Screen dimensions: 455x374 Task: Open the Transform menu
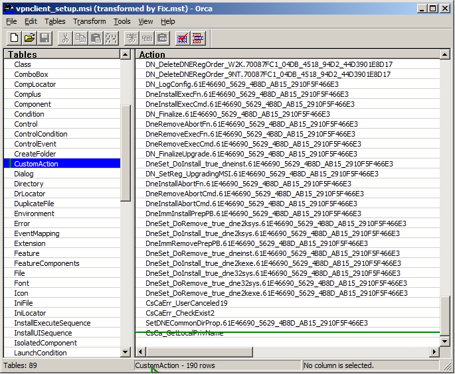click(90, 21)
